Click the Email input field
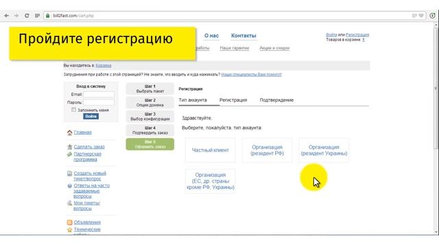The width and height of the screenshot is (439, 247). coord(99,95)
